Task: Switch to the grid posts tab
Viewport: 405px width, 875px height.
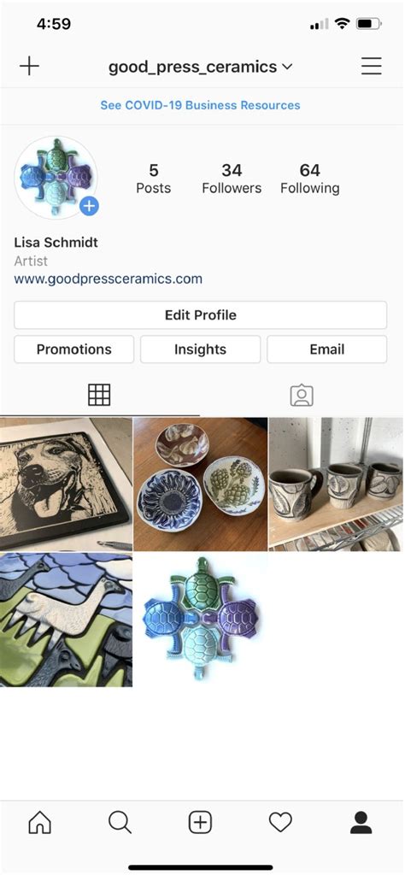Action: tap(99, 395)
